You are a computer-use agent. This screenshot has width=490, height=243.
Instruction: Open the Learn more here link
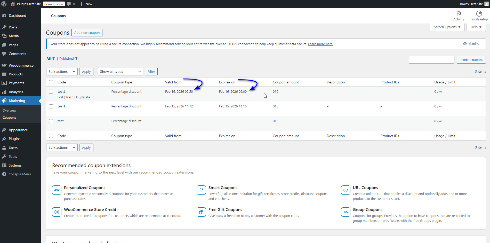(320, 44)
